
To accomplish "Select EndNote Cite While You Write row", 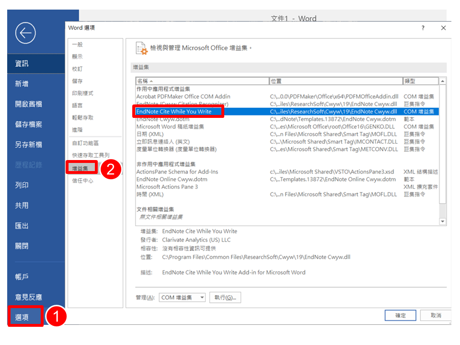I will [x=287, y=112].
